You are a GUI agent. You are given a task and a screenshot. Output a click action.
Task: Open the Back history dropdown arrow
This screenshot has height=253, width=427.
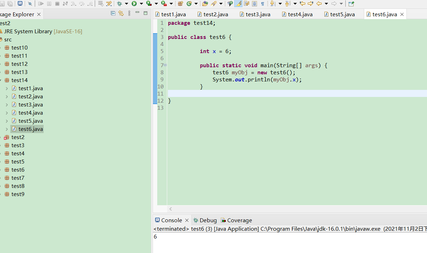pyautogui.click(x=326, y=4)
